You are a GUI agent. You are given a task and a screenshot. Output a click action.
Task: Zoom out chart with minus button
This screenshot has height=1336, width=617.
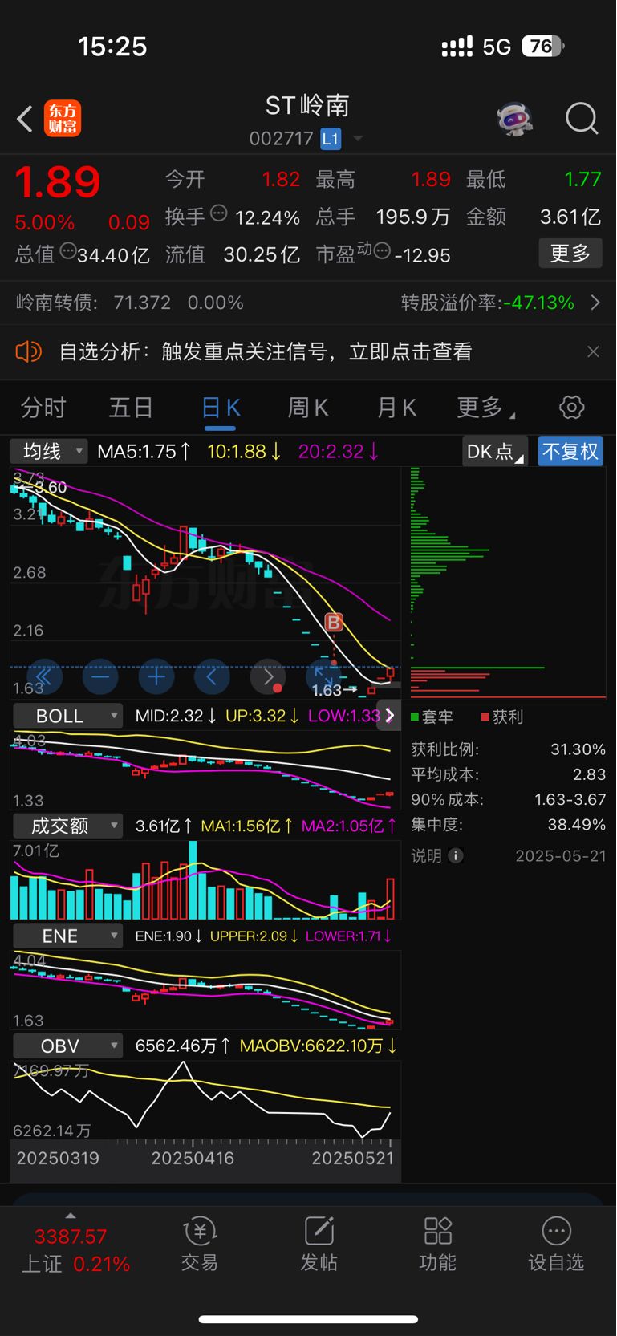click(100, 677)
